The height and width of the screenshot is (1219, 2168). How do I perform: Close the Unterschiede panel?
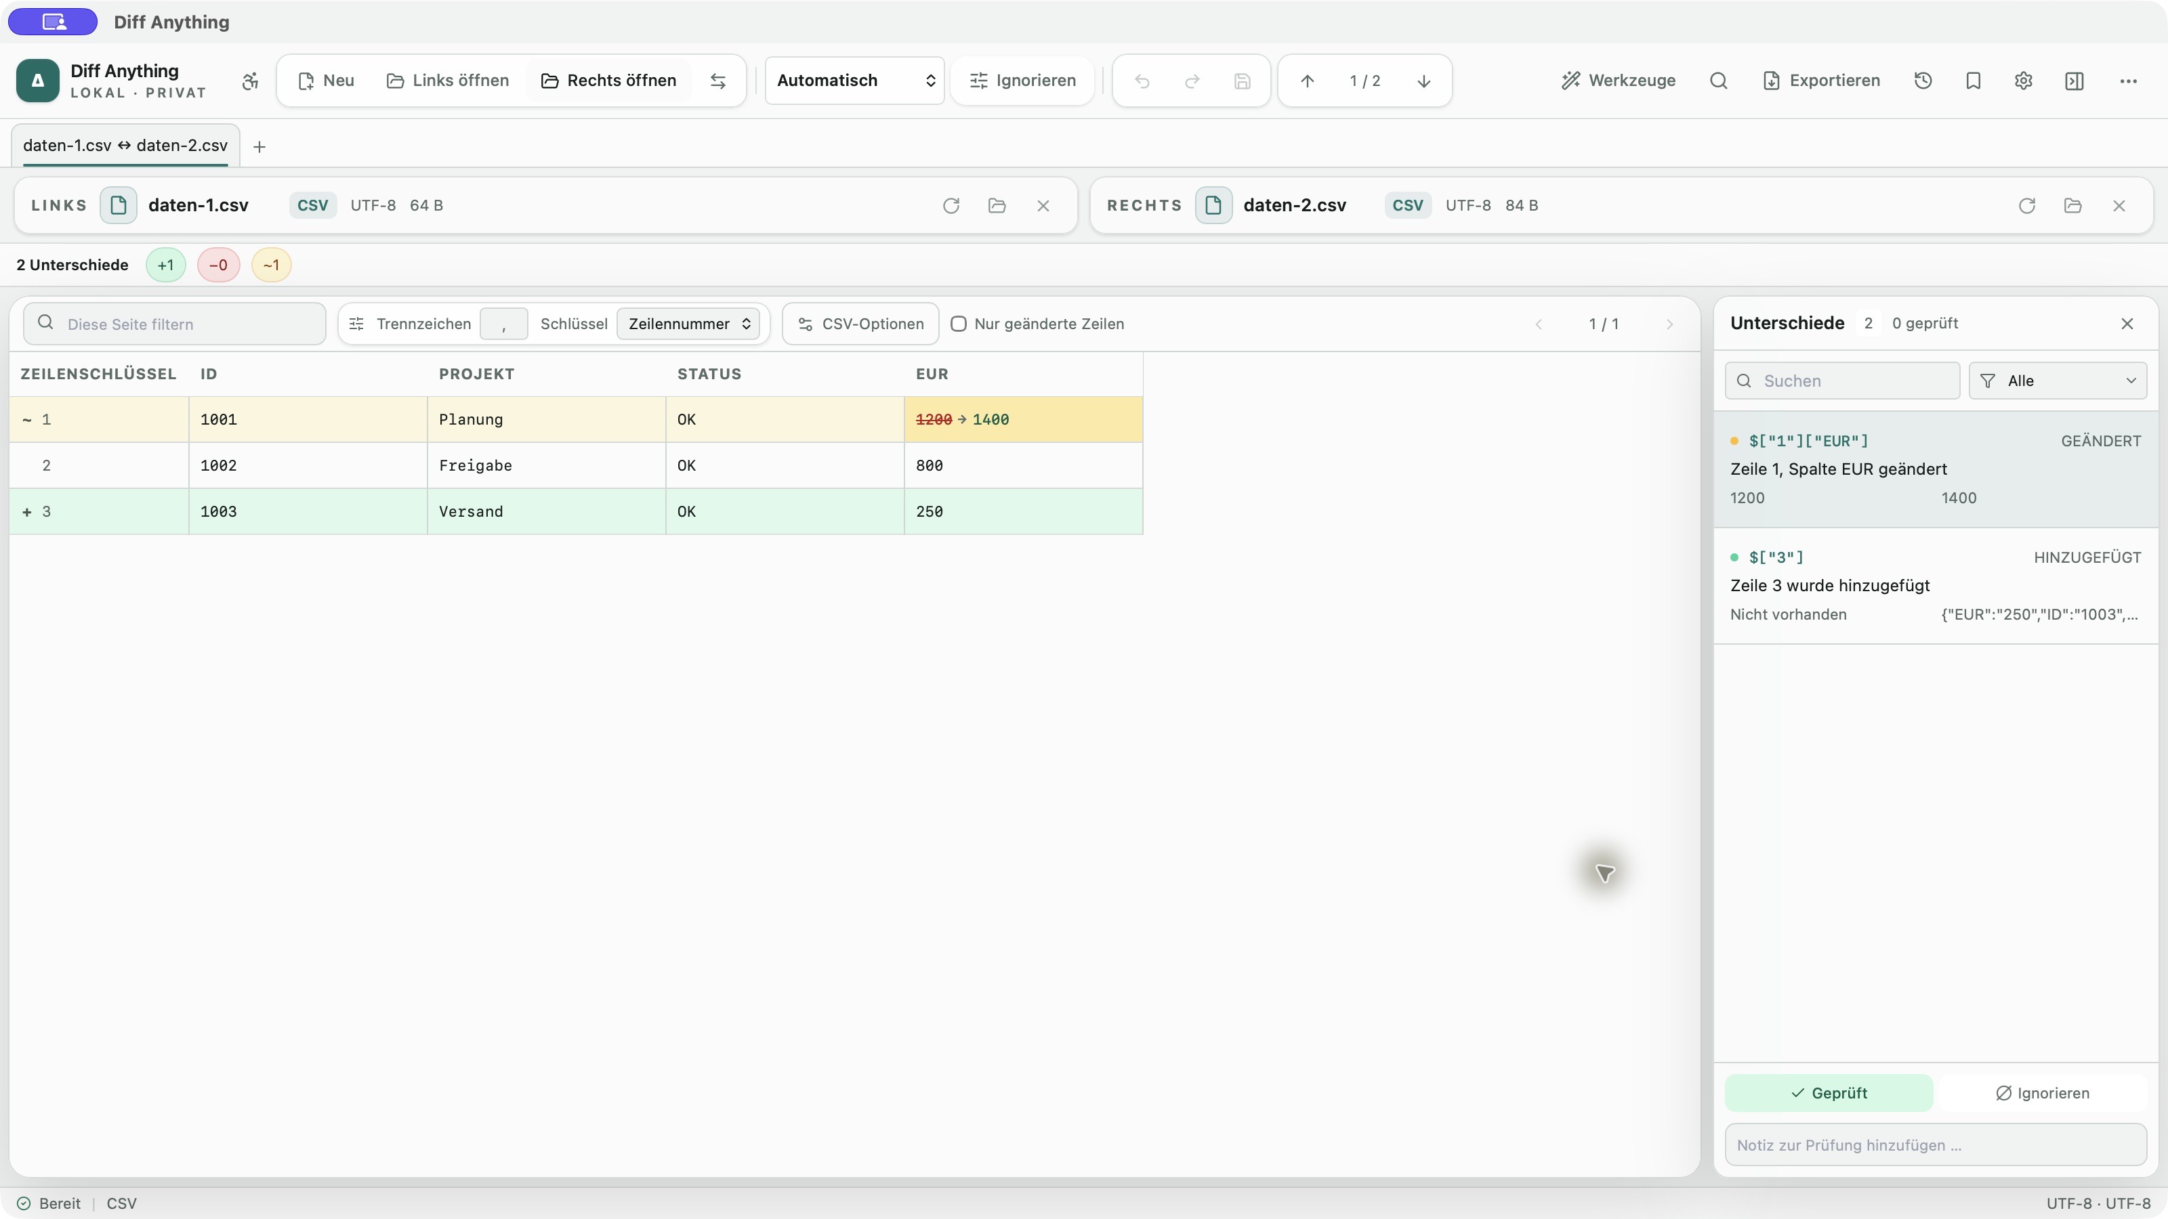click(2127, 324)
